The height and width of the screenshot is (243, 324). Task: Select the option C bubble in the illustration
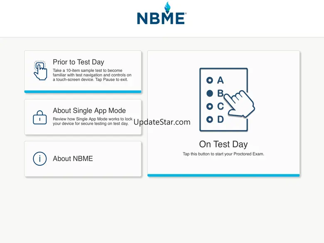(210, 106)
